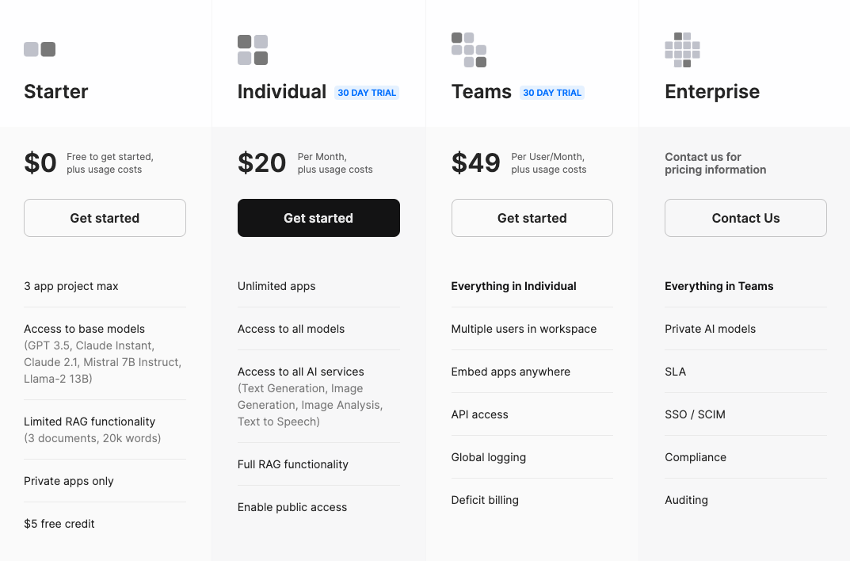
Task: Click the $20 price in the Individual column
Action: pyautogui.click(x=261, y=163)
